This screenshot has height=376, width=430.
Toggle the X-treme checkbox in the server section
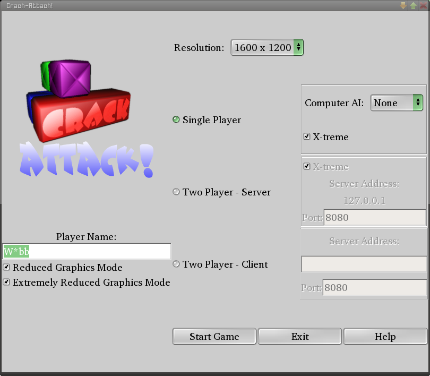point(307,167)
